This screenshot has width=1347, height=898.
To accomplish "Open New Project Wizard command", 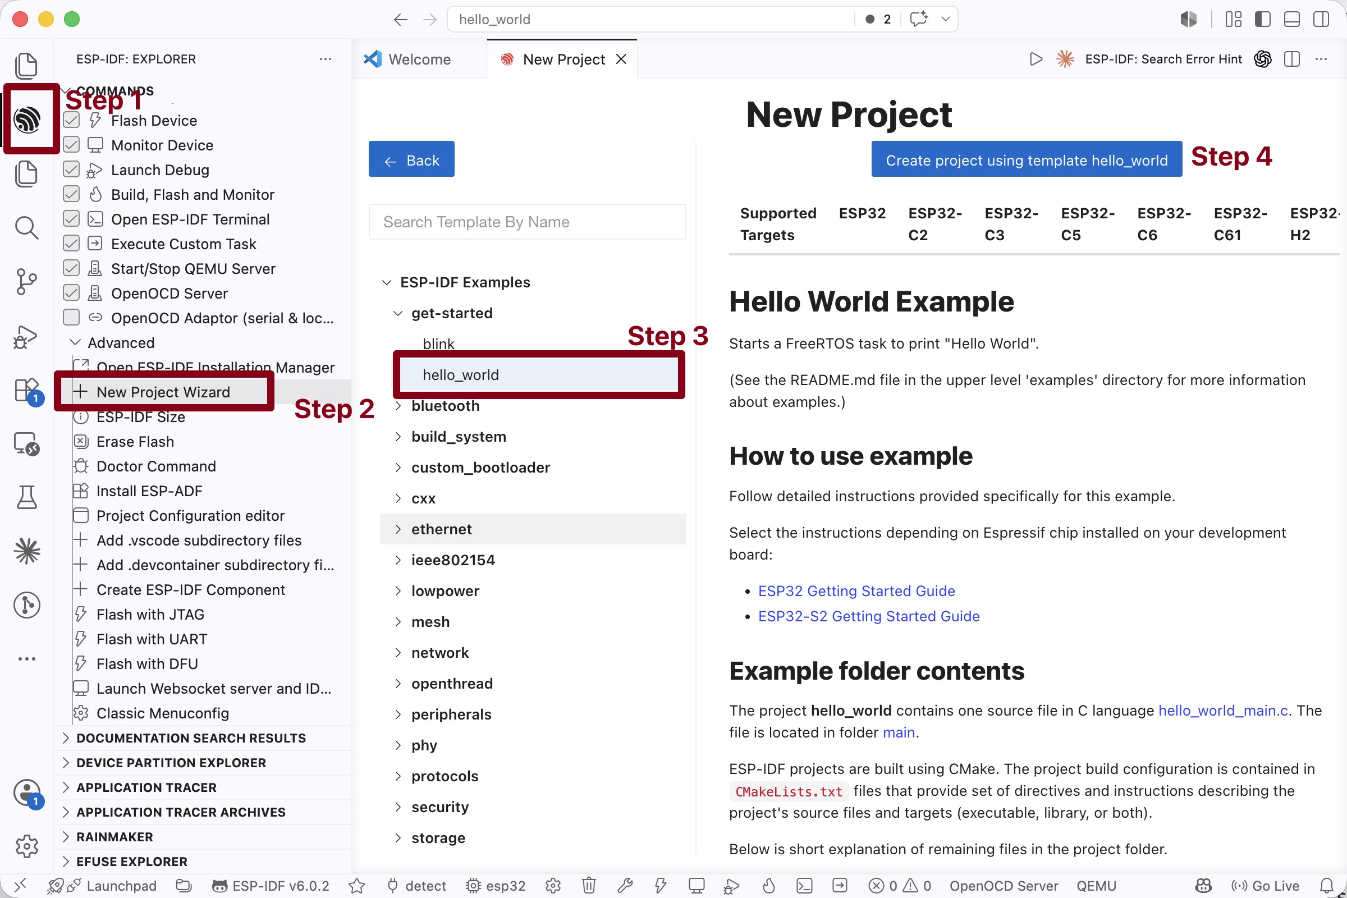I will (x=163, y=392).
